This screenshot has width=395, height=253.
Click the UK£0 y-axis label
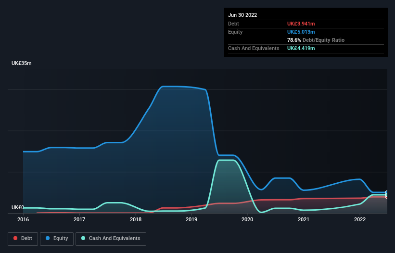[18, 207]
